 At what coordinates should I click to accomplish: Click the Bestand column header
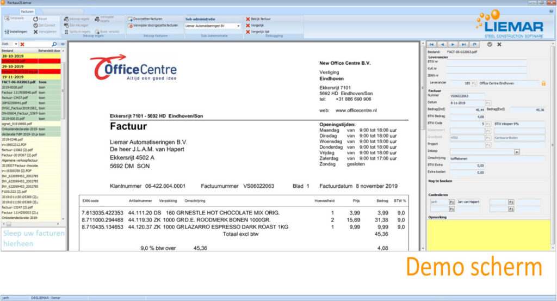tap(20, 51)
